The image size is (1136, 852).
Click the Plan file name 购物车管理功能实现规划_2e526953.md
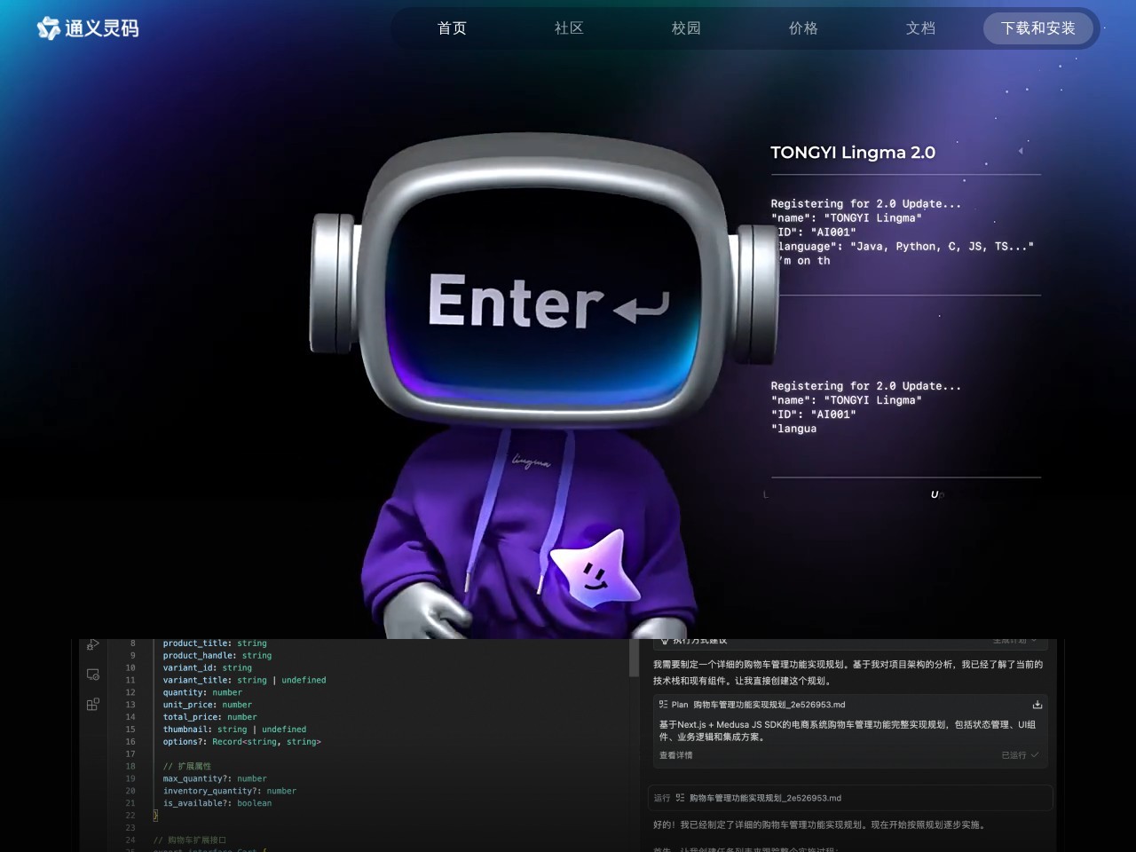pos(769,705)
